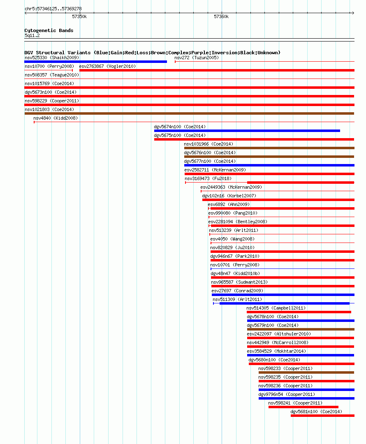Open nsv514305 (Campbell2011) variant

click(276, 308)
